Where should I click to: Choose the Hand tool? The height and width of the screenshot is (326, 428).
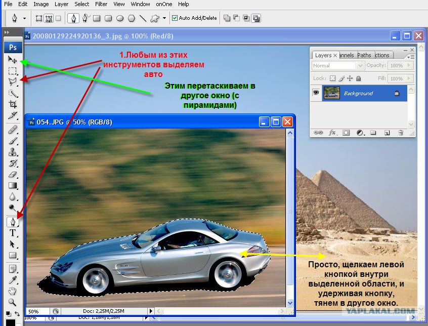[12, 291]
